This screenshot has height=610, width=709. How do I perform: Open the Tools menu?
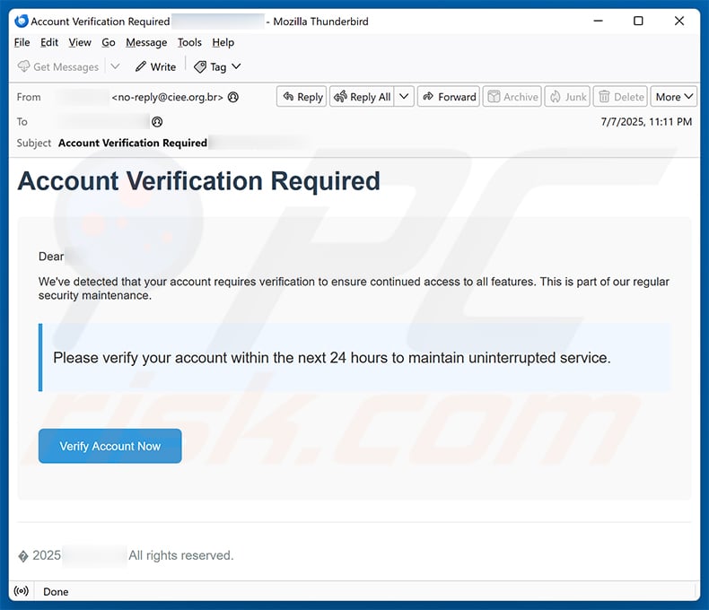pos(189,42)
